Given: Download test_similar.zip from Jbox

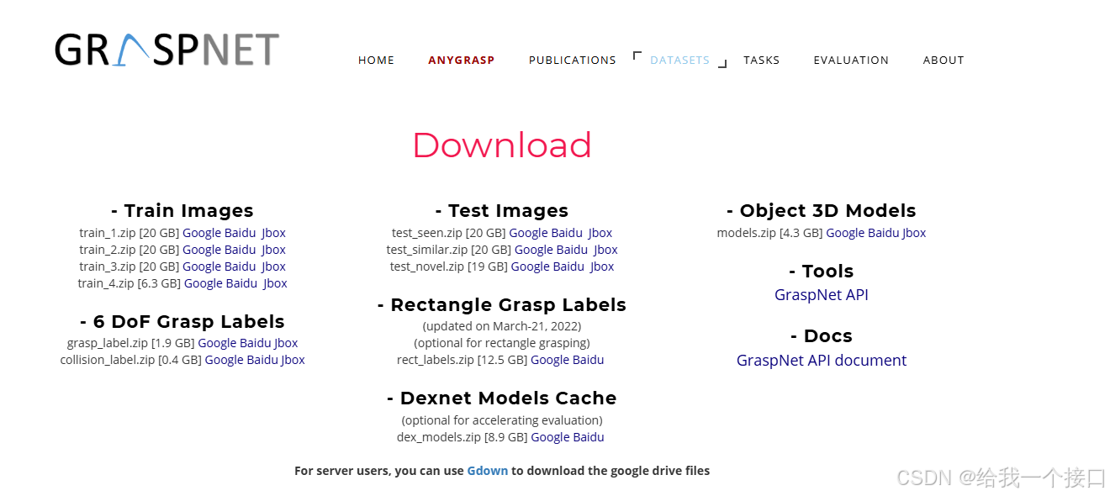Looking at the screenshot, I should pos(606,250).
